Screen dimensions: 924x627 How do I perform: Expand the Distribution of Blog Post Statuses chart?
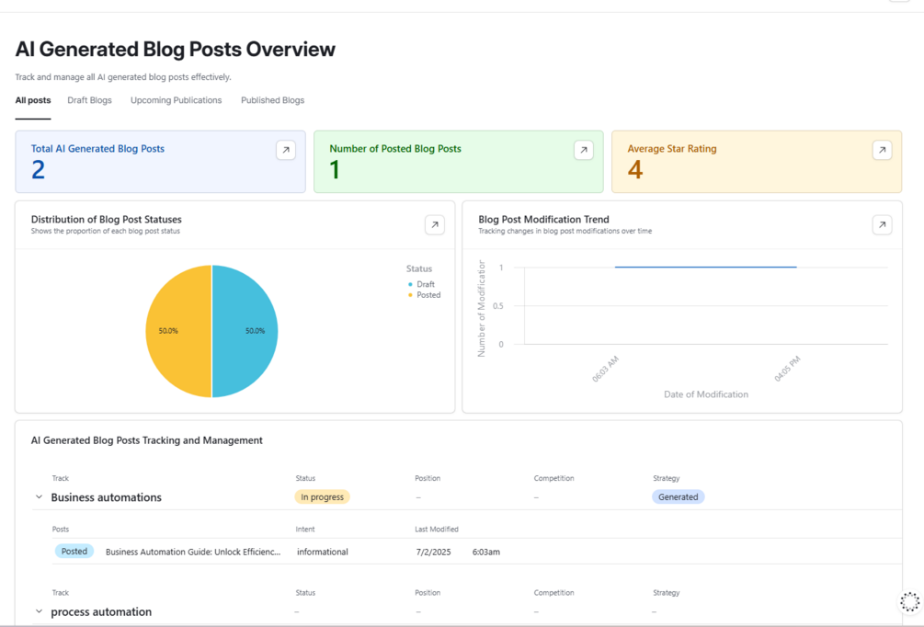coord(435,224)
